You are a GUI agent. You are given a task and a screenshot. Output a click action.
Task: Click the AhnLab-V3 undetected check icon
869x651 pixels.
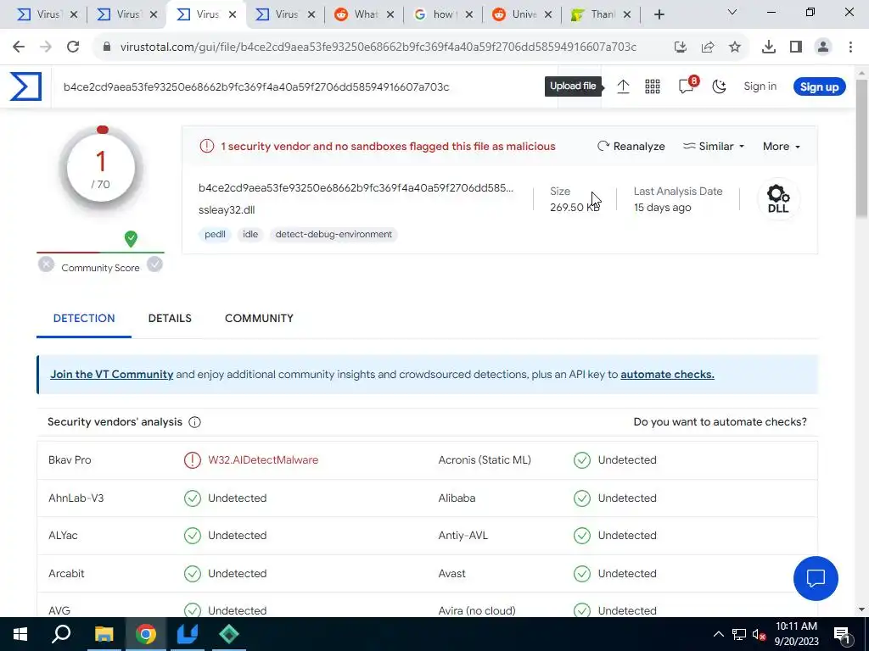point(193,498)
